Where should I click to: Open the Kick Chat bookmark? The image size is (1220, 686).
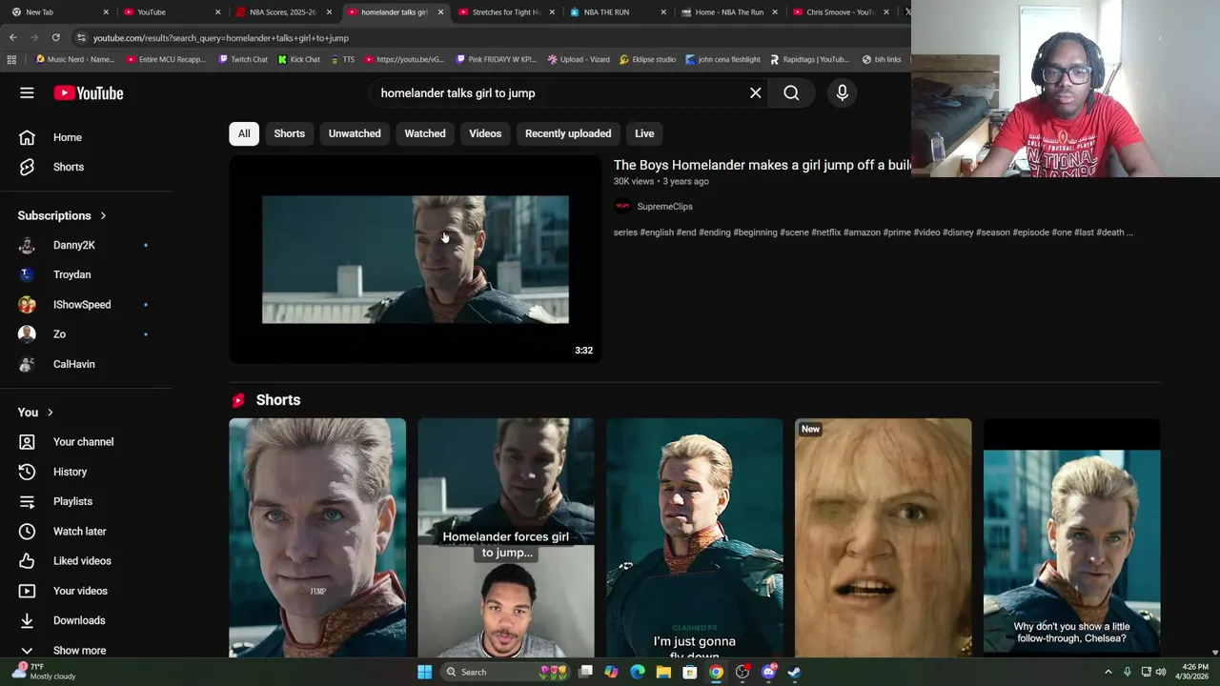point(299,59)
